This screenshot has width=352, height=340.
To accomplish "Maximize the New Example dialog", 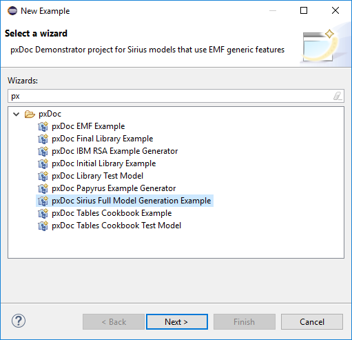I will pyautogui.click(x=304, y=10).
